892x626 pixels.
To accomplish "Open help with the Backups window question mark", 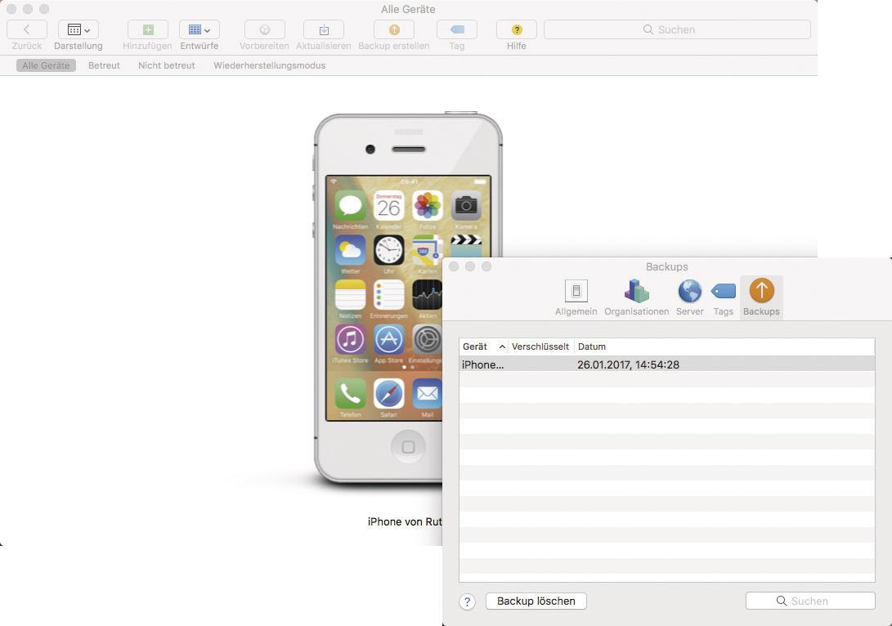I will 467,601.
